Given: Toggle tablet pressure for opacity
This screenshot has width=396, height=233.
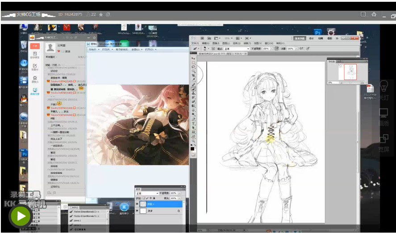Looking at the screenshot, I should pos(276,49).
